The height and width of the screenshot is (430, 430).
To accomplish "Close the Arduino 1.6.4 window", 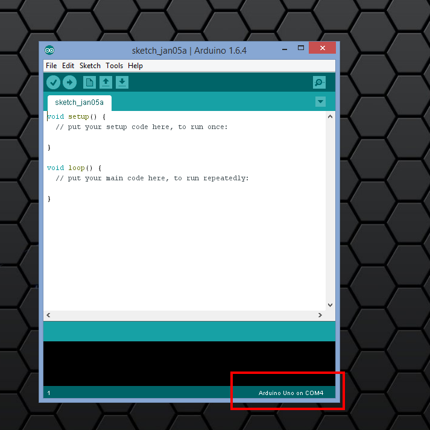I will point(323,48).
